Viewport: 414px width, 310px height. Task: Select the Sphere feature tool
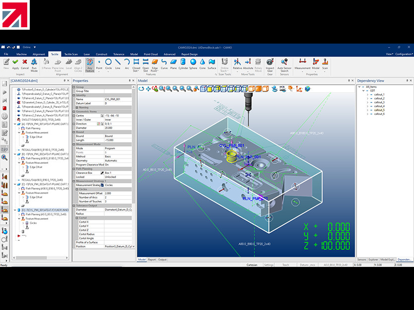[x=193, y=64]
